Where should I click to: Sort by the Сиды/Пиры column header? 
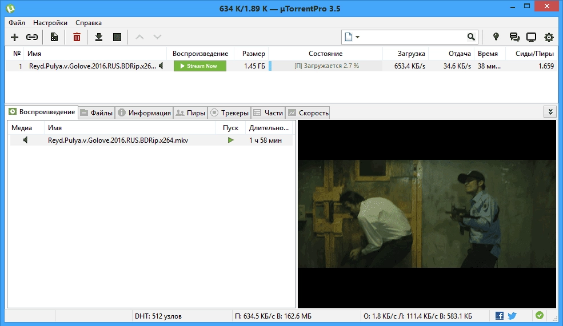tap(532, 54)
